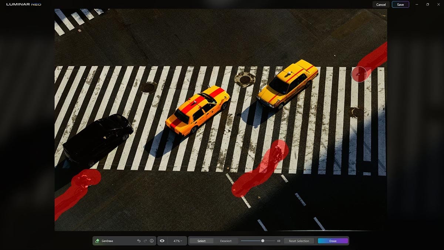Screen dimensions: 444x250
Task: Undo the last brush stroke
Action: pyautogui.click(x=139, y=241)
